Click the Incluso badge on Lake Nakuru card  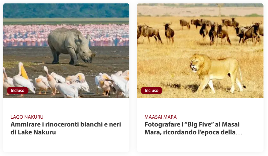coord(18,91)
